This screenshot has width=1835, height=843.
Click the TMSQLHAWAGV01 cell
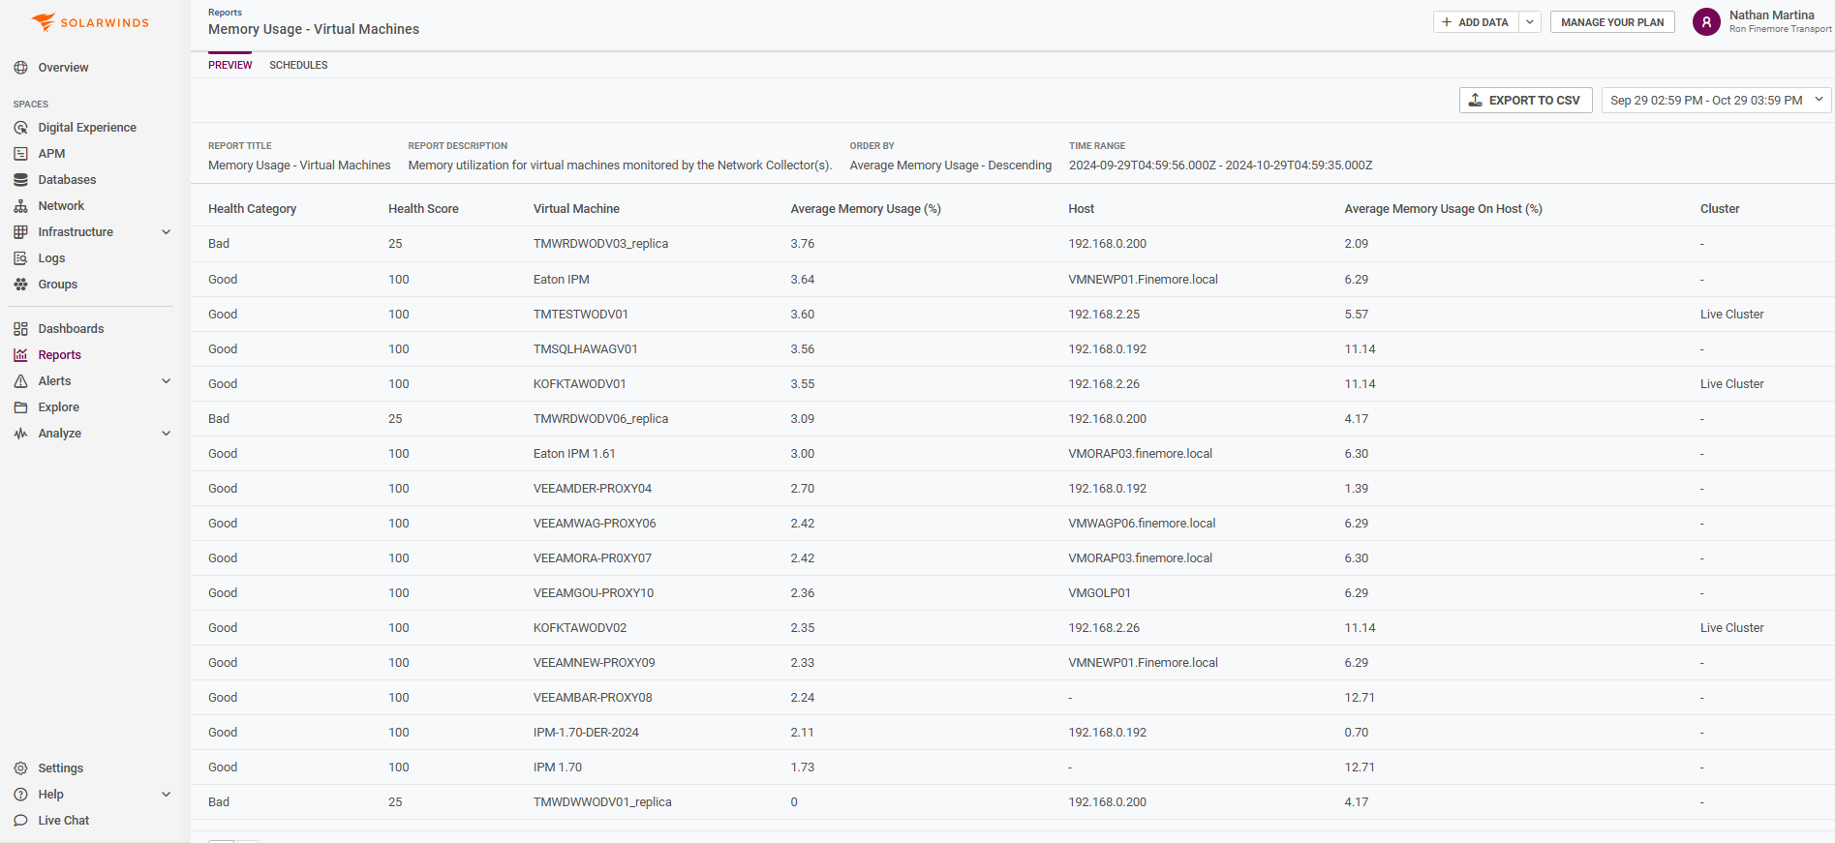pos(585,349)
